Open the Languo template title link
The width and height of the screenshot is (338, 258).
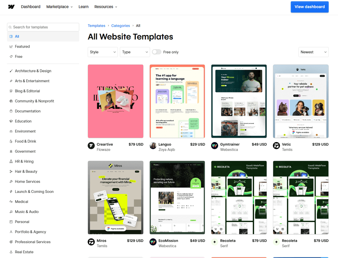[165, 144]
